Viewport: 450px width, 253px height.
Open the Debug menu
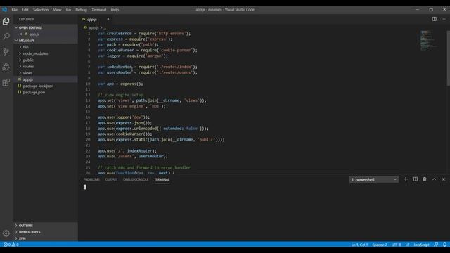pyautogui.click(x=82, y=10)
